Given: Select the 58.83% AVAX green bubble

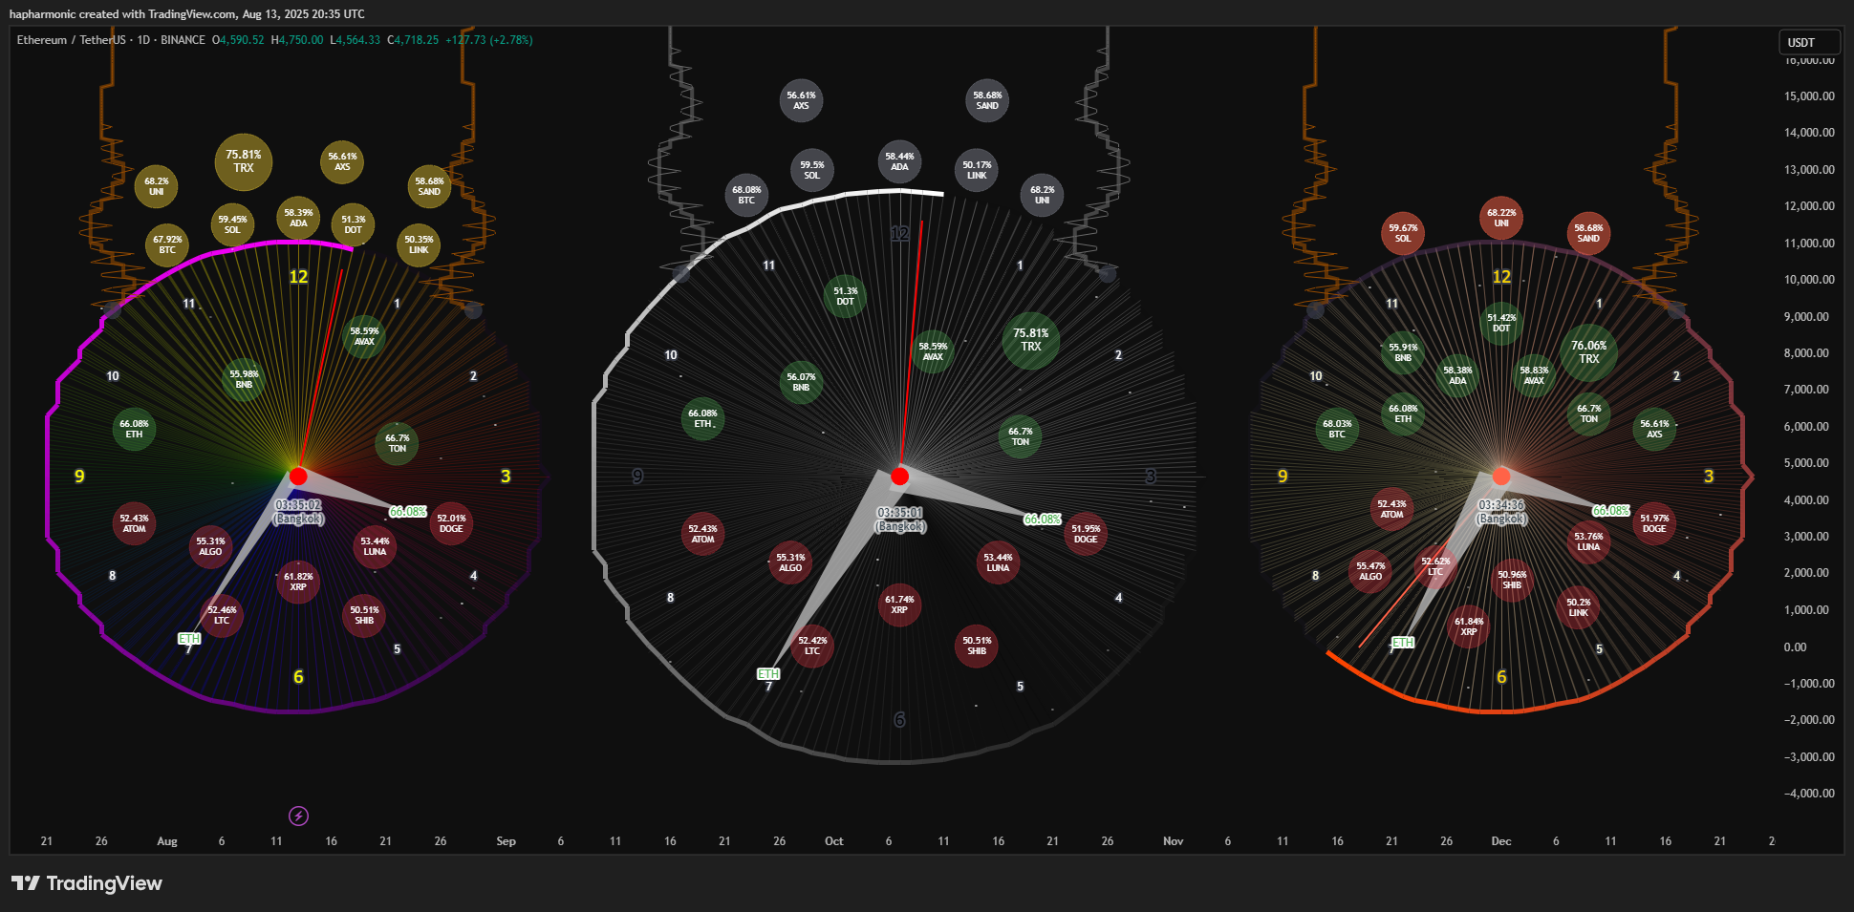Looking at the screenshot, I should point(1534,375).
